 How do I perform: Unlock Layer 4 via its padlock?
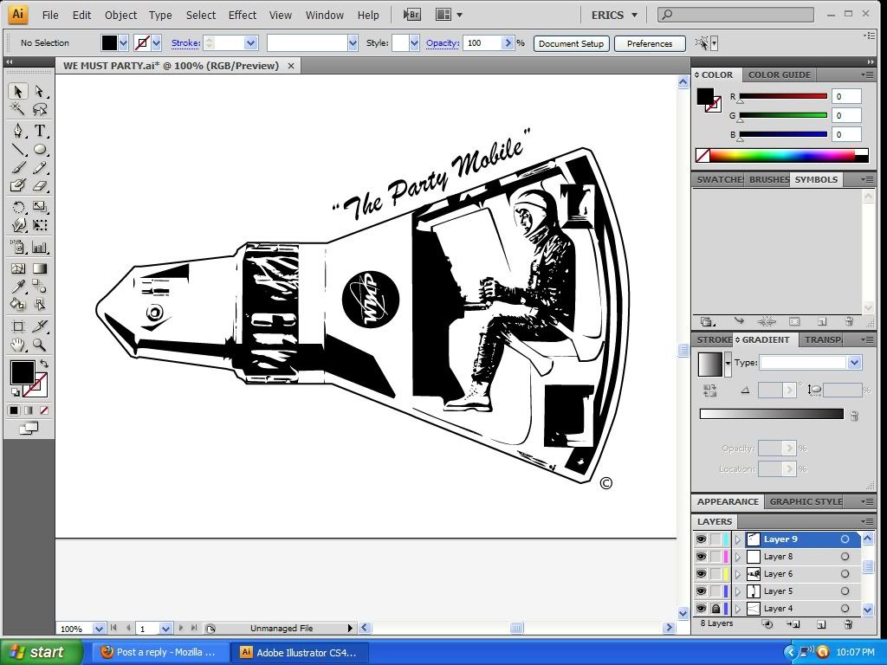(715, 609)
